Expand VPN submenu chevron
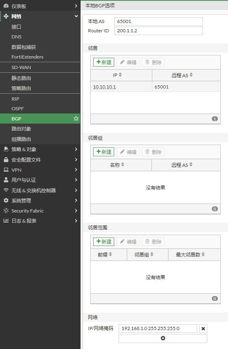The image size is (228, 349). click(x=76, y=170)
